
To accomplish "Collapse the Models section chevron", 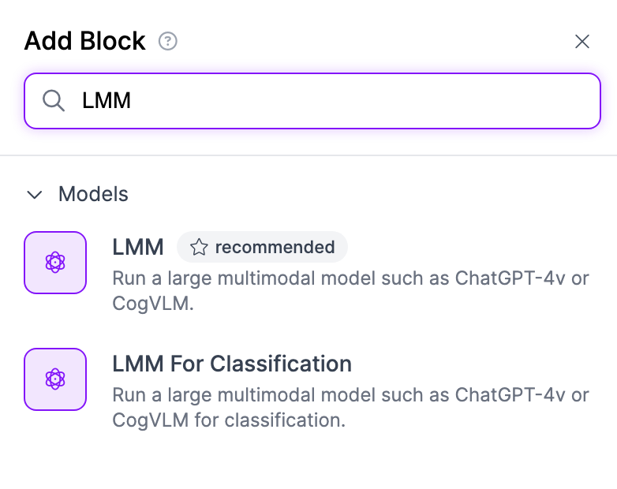I will 35,194.
